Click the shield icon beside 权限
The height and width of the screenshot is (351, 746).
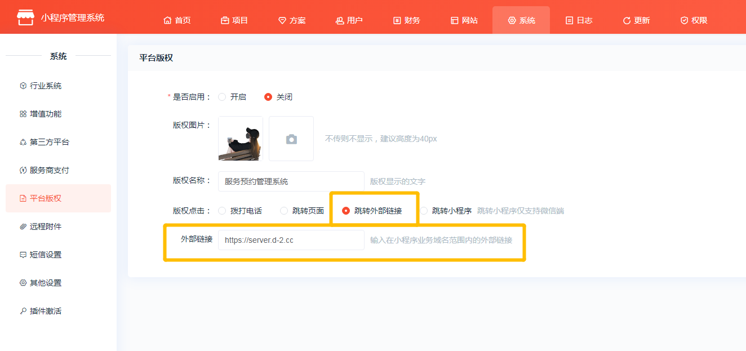pos(685,20)
